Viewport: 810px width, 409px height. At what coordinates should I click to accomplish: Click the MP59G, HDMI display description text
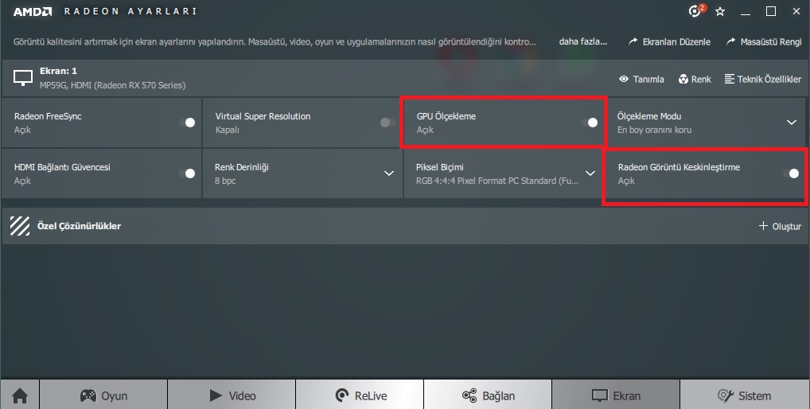point(113,85)
